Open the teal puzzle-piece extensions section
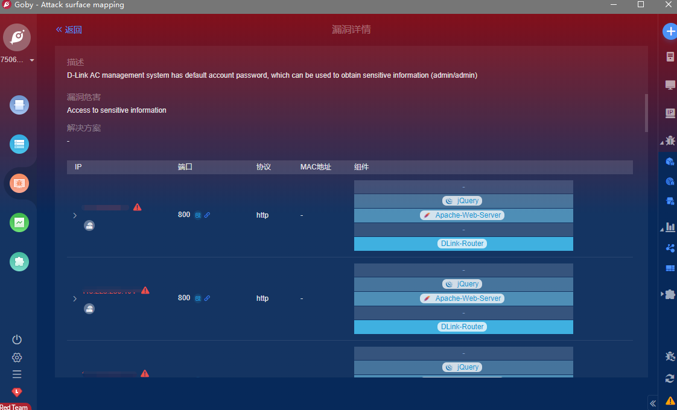Image resolution: width=677 pixels, height=410 pixels. point(19,262)
